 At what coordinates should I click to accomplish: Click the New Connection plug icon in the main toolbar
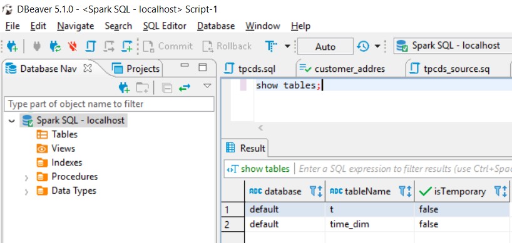point(13,47)
